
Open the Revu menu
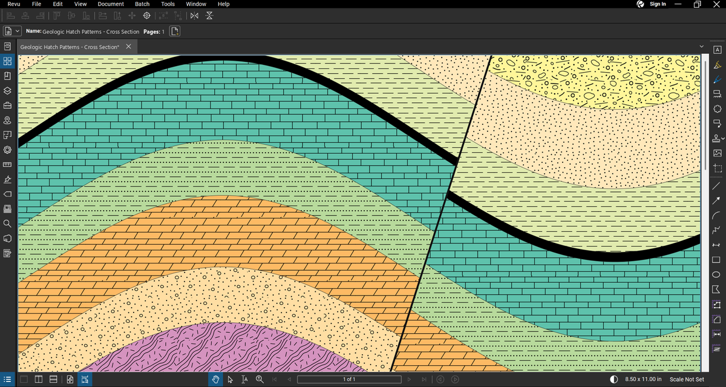pyautogui.click(x=14, y=4)
